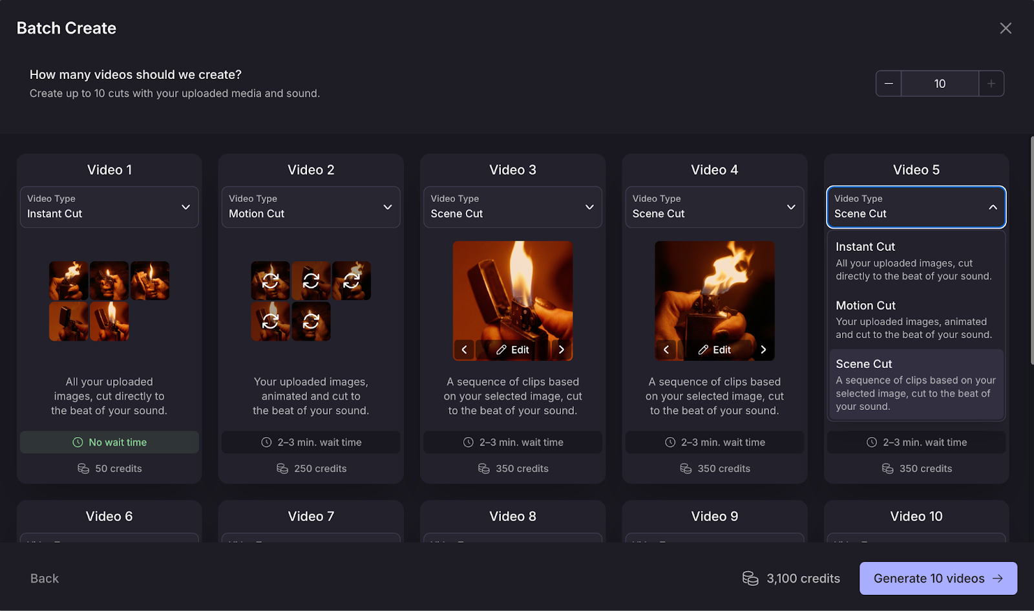Show next image arrow on Video 3
This screenshot has width=1034, height=611.
pyautogui.click(x=562, y=350)
